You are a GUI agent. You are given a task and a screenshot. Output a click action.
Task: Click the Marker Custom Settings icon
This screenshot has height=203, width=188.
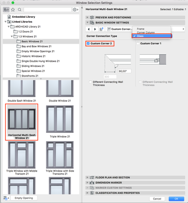(x=92, y=188)
